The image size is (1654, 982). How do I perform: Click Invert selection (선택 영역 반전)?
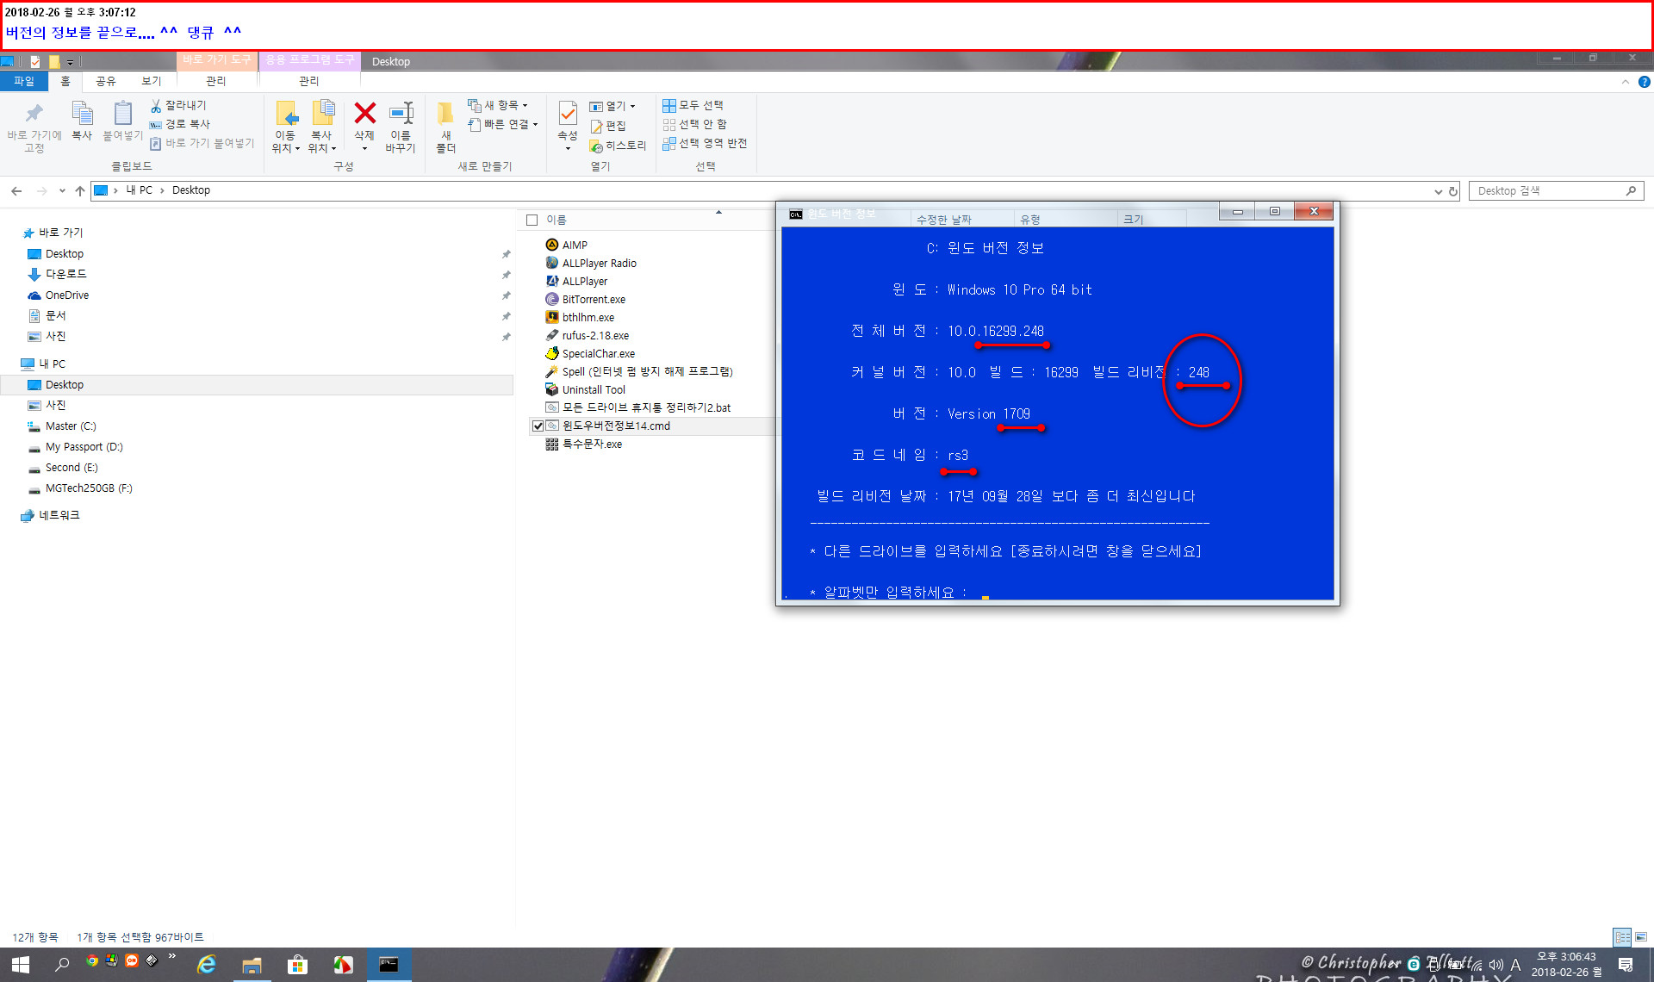click(705, 143)
